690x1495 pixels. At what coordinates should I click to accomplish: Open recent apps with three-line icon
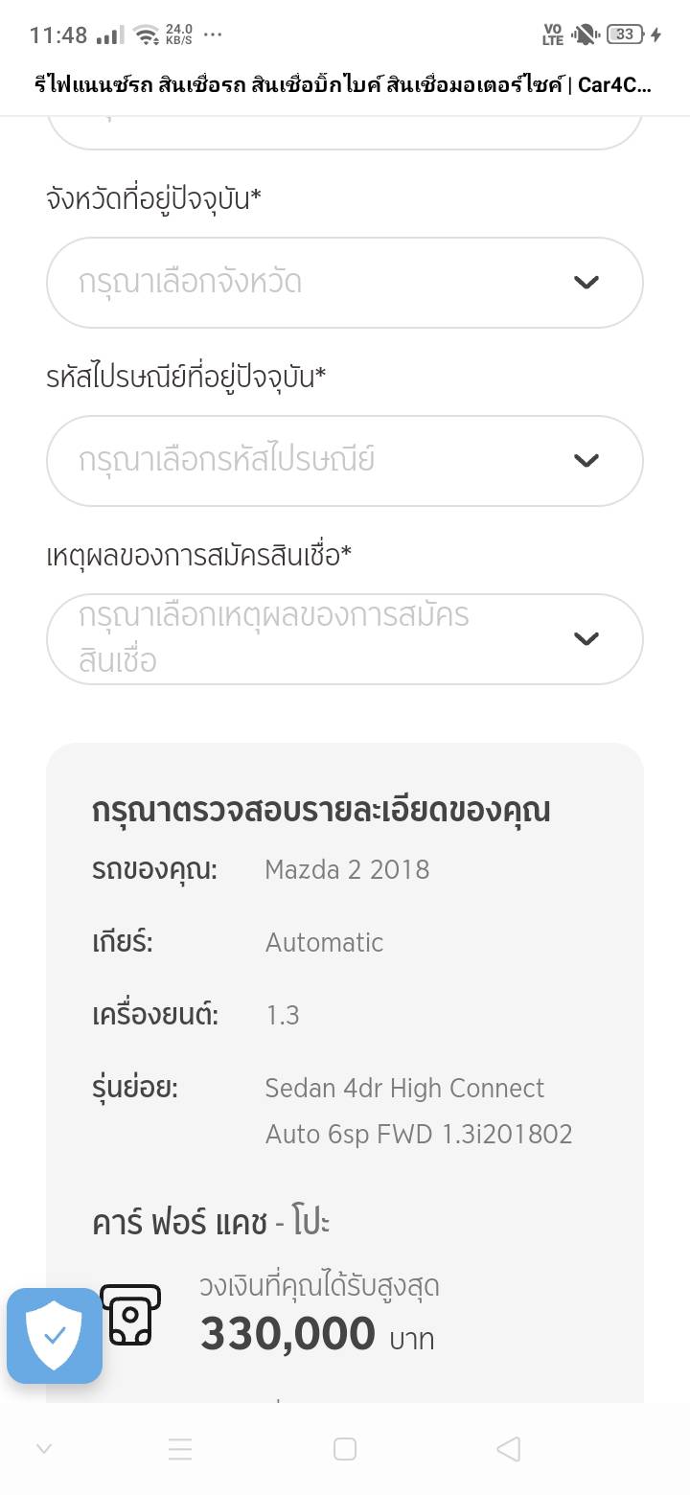(x=180, y=1449)
